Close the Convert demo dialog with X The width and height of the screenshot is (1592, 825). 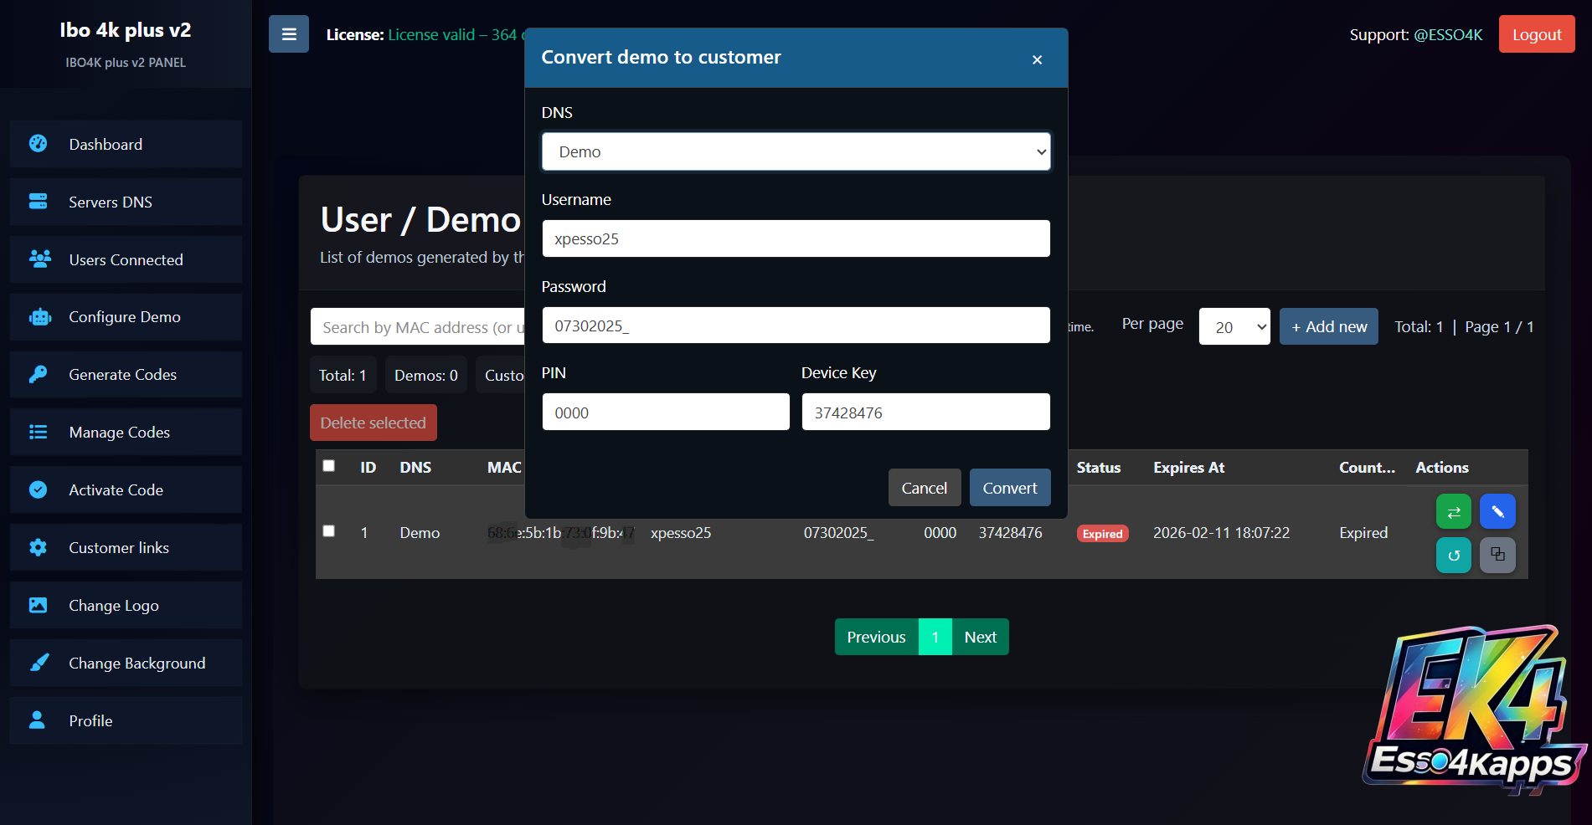(x=1037, y=59)
